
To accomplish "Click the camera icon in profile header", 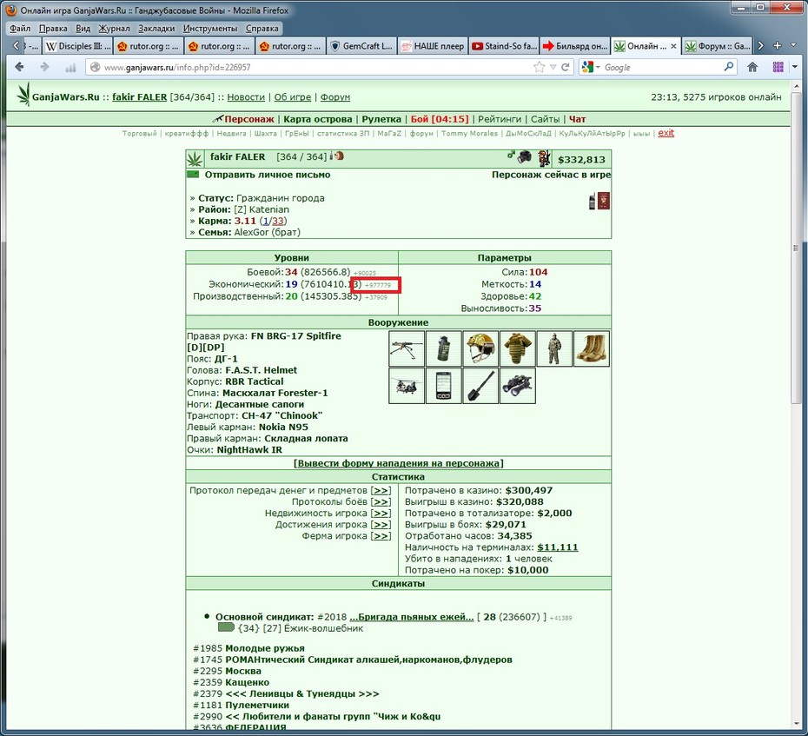I will 525,156.
